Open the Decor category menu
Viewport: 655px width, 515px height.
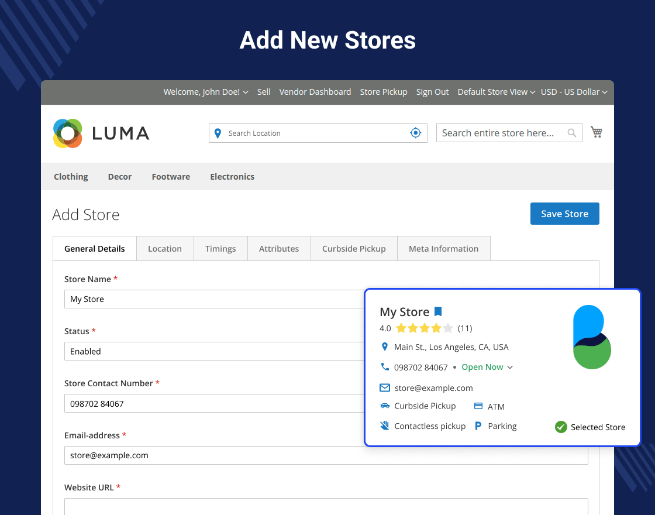120,177
